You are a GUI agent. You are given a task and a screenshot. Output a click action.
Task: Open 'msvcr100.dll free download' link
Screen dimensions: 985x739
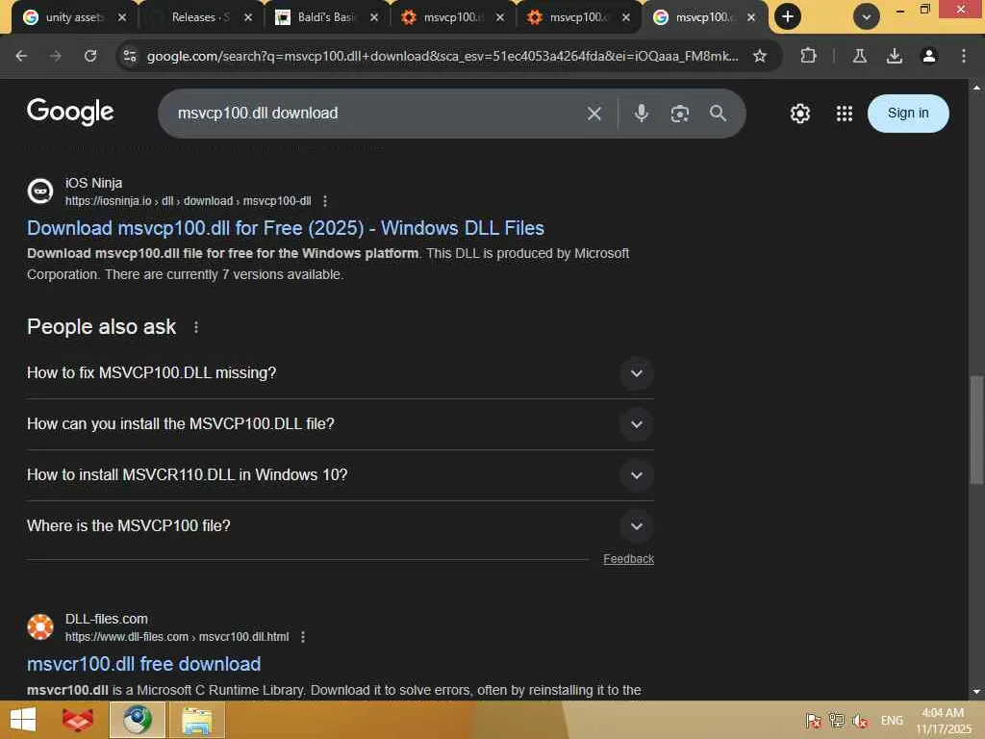tap(143, 664)
